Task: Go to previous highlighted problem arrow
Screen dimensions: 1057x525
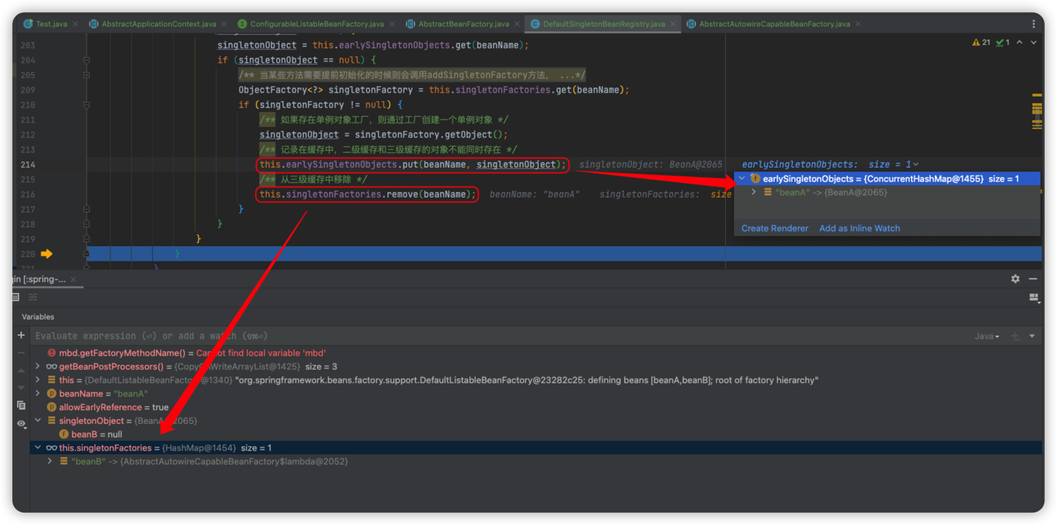Action: 1020,42
